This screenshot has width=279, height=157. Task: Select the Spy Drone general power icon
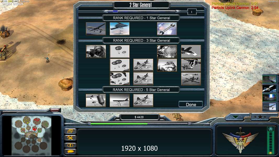96,29
